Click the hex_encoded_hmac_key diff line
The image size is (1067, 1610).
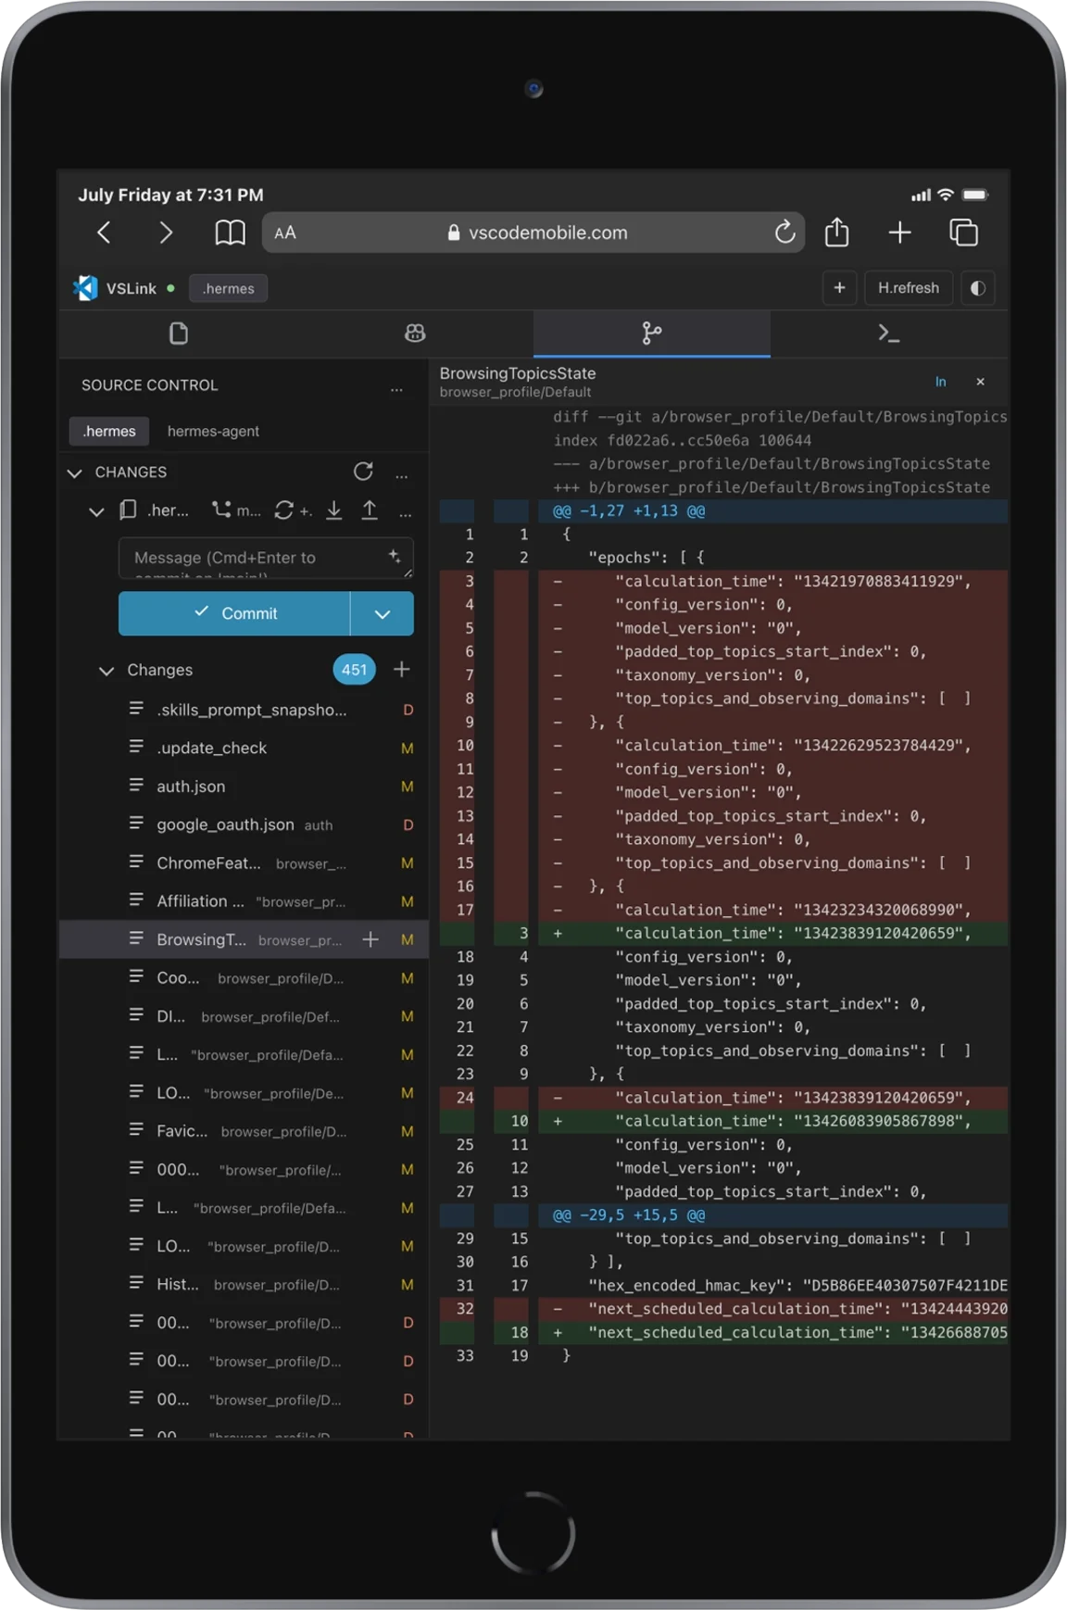(723, 1286)
